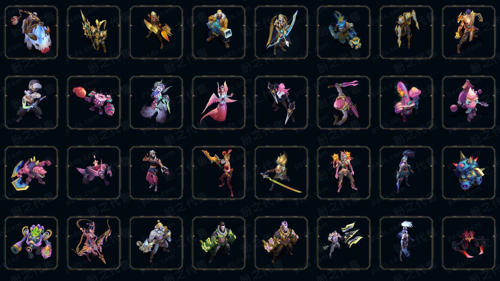Select the blue crystal golem skin

[344, 33]
